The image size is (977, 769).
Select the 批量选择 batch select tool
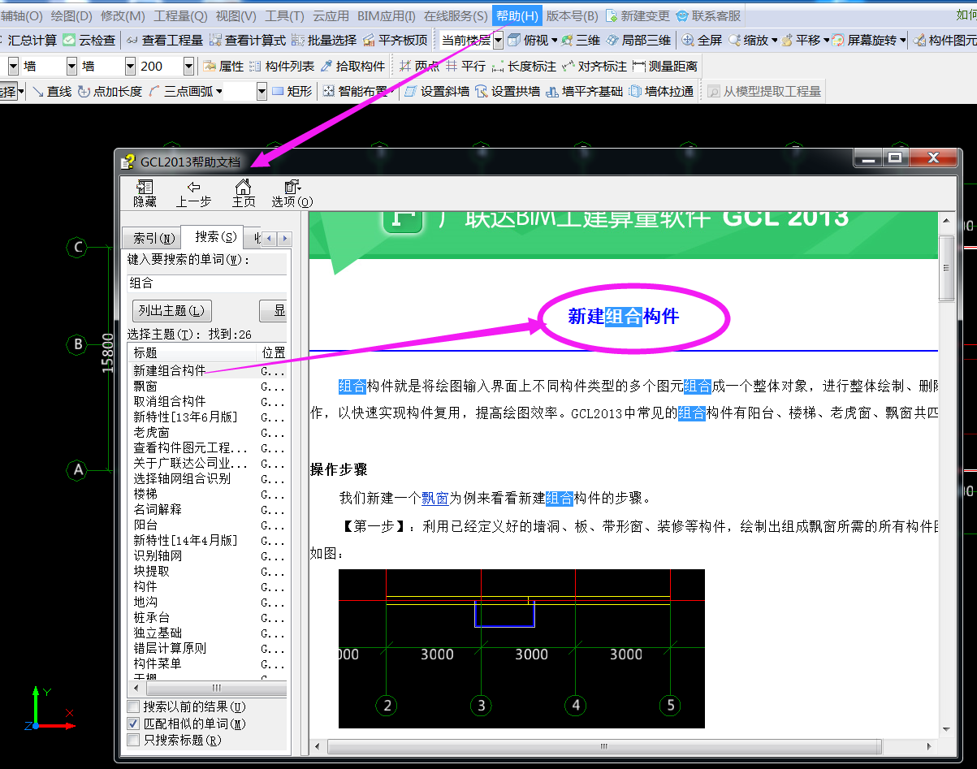(324, 40)
